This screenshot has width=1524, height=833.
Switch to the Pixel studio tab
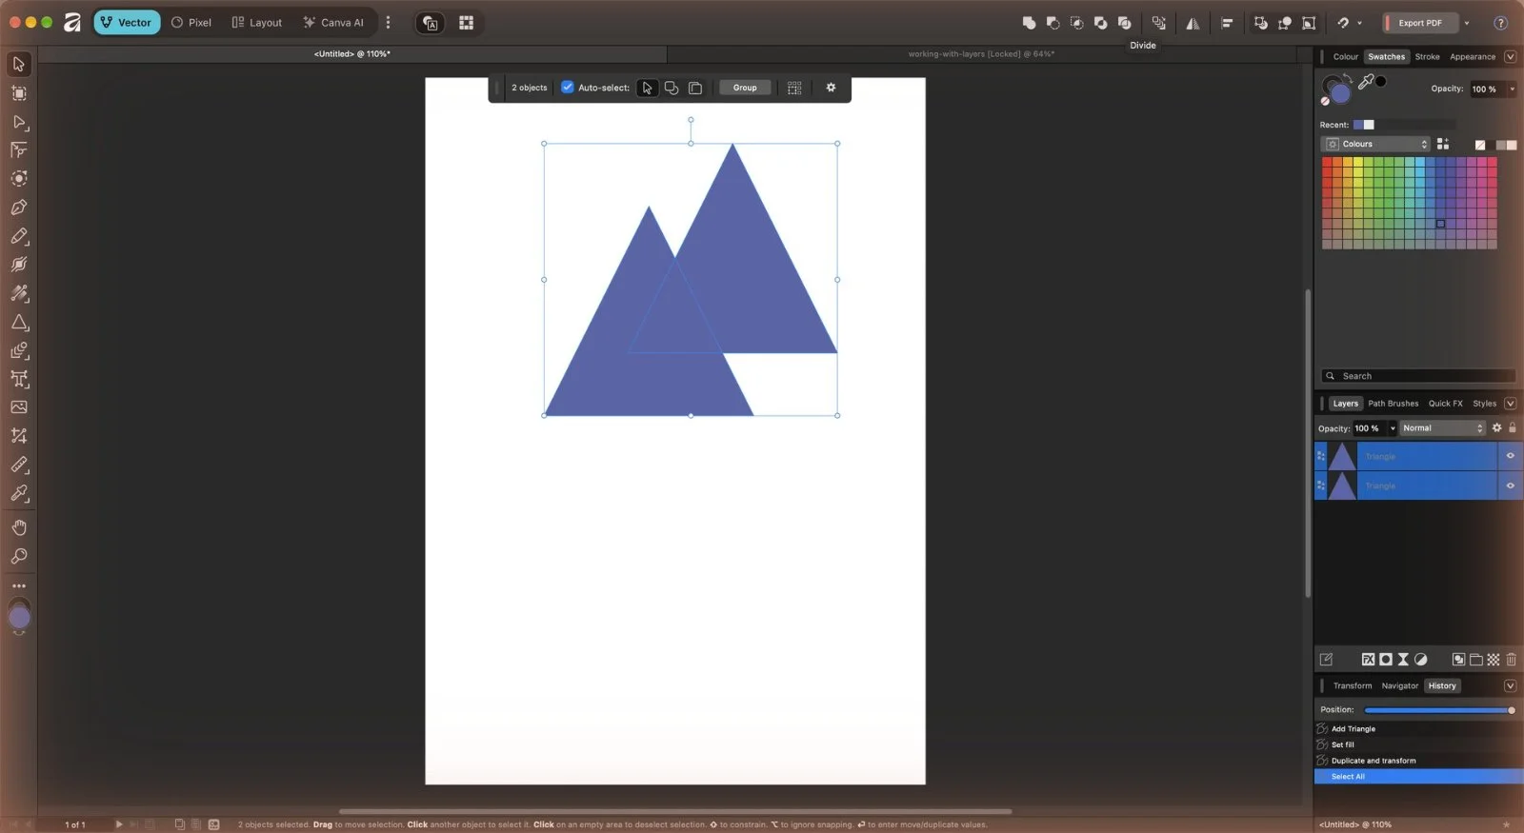[191, 23]
